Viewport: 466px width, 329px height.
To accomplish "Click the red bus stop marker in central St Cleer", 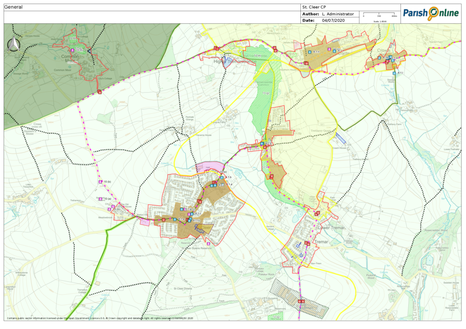I will click(199, 201).
